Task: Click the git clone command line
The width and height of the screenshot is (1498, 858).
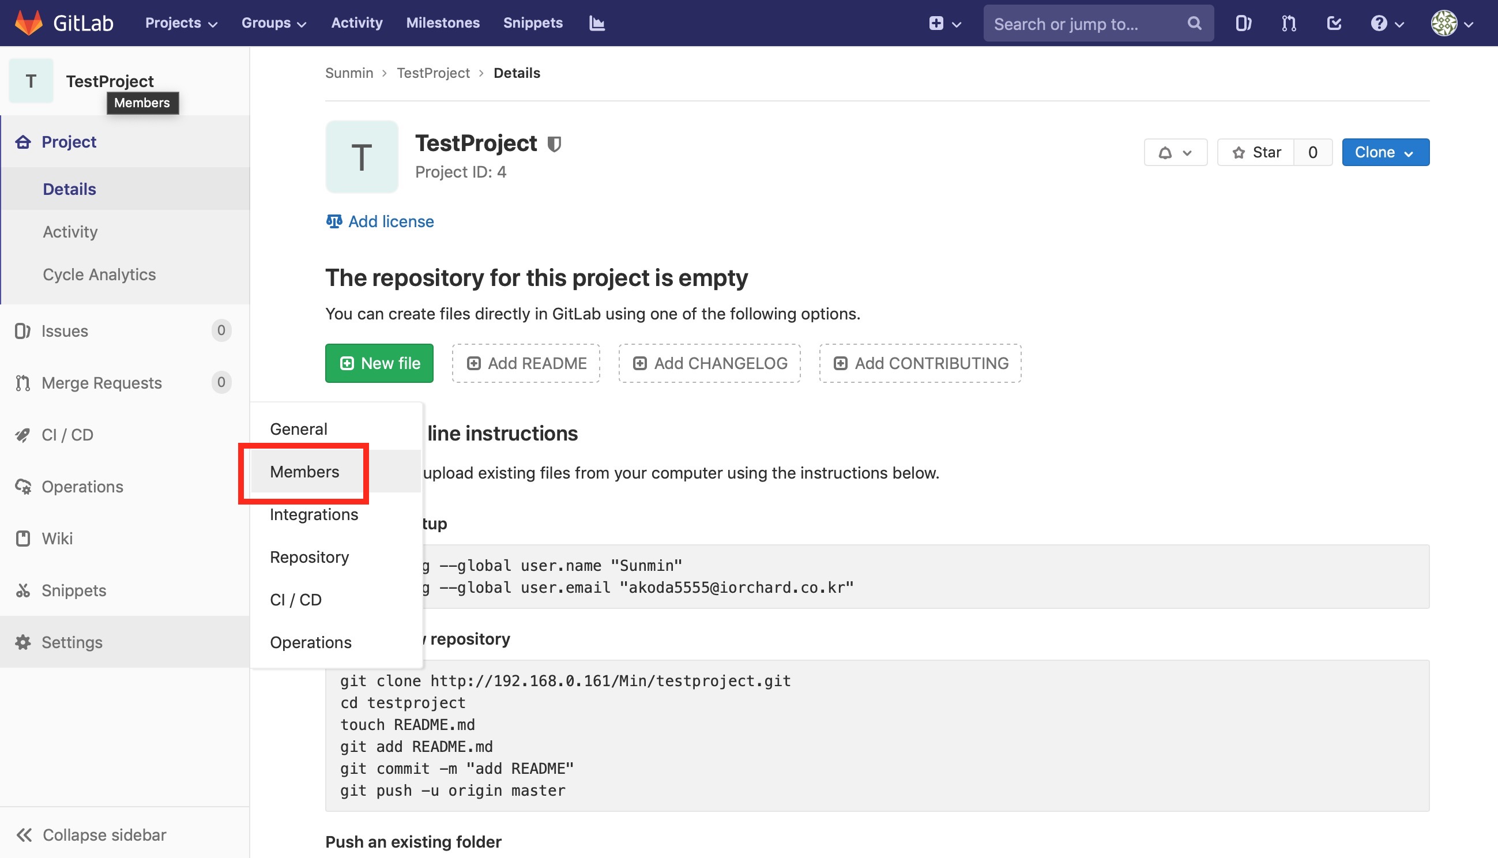Action: pyautogui.click(x=565, y=680)
